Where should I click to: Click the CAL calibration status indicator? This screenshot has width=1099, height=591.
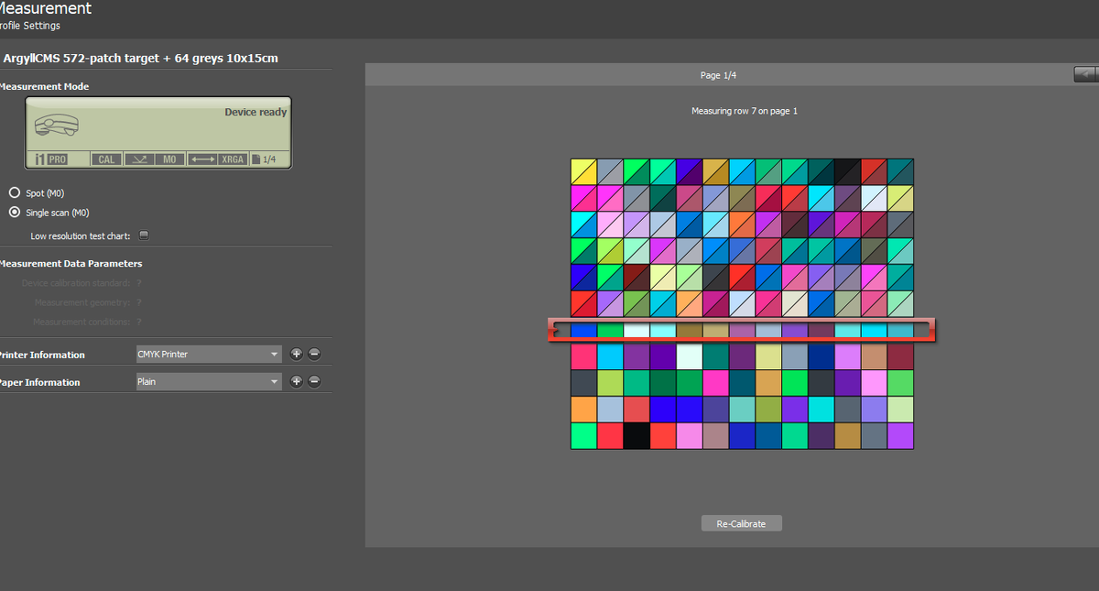tap(106, 159)
